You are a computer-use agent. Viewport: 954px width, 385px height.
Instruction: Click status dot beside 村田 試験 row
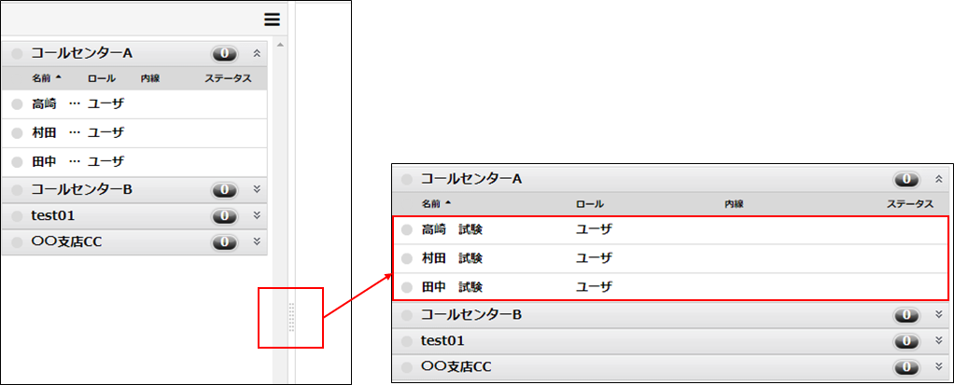coord(406,258)
